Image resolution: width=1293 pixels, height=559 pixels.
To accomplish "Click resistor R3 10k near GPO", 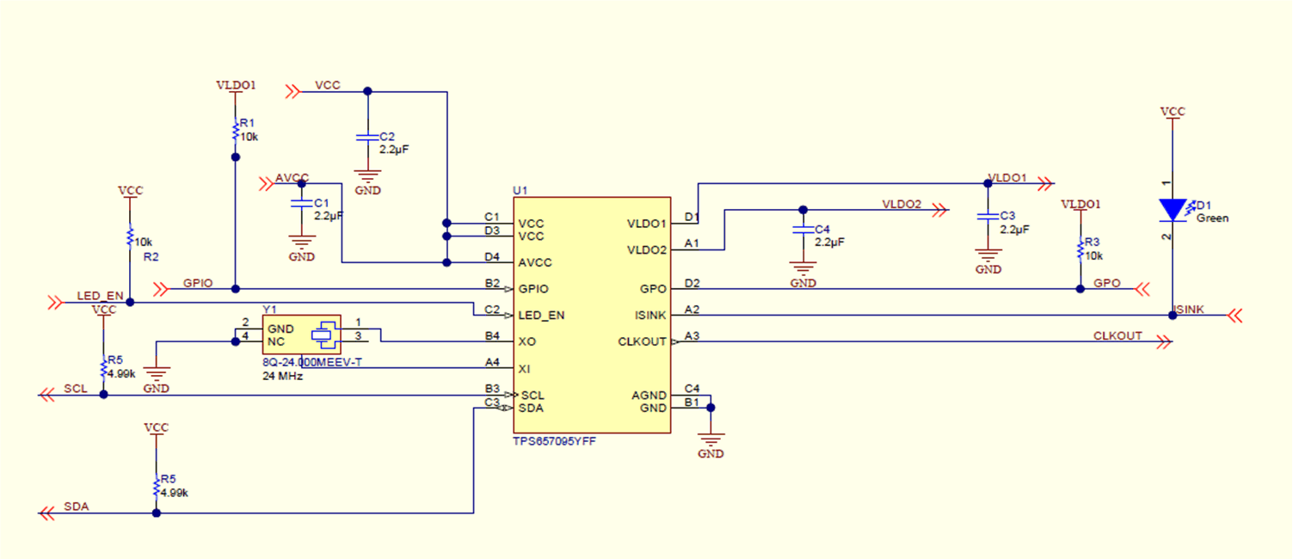I will 1080,249.
